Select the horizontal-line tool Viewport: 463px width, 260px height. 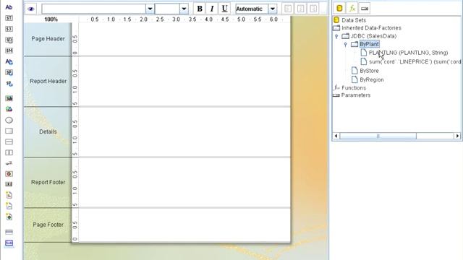click(9, 142)
